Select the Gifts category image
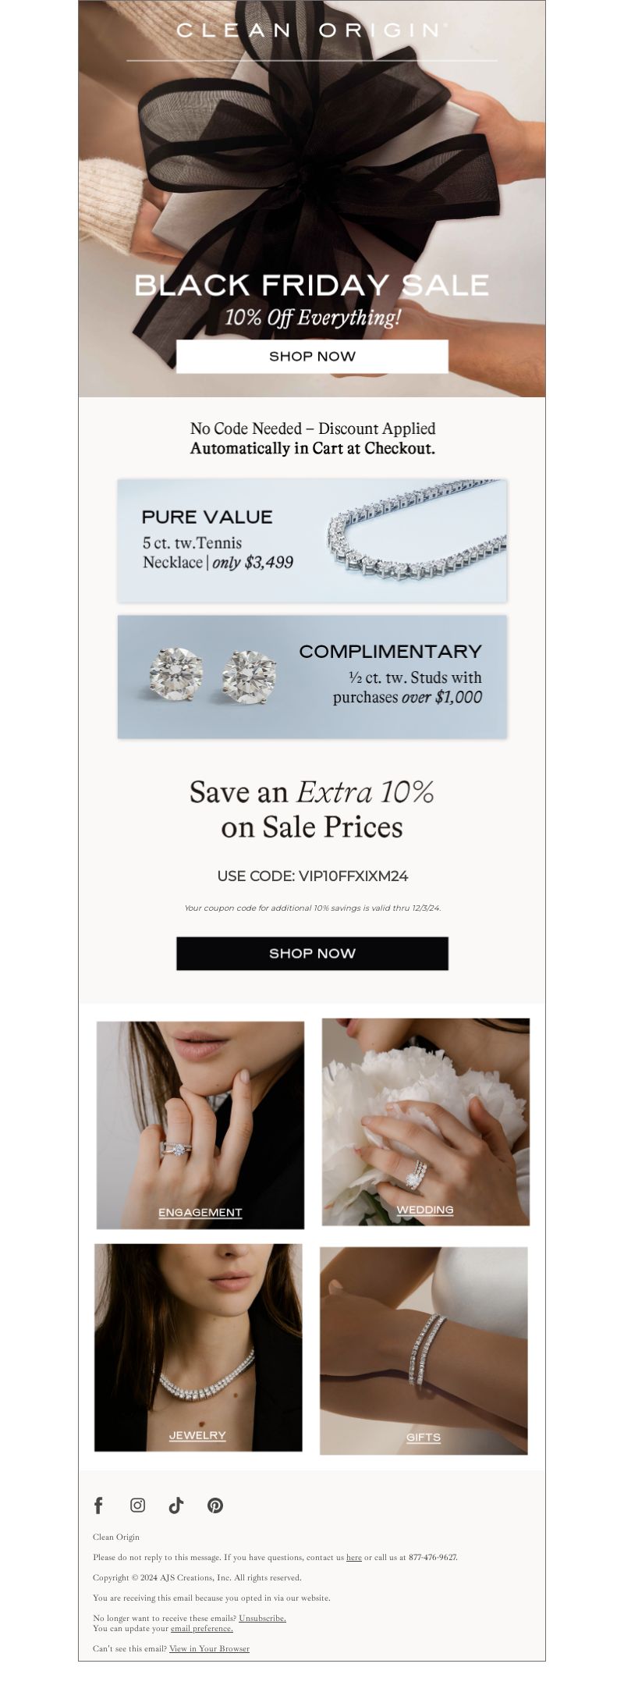The width and height of the screenshot is (624, 1692). 424,1350
